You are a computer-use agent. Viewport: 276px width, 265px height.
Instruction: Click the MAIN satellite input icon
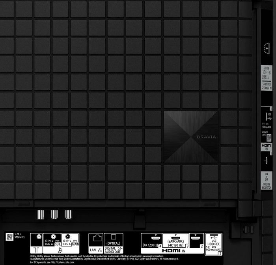click(67, 237)
